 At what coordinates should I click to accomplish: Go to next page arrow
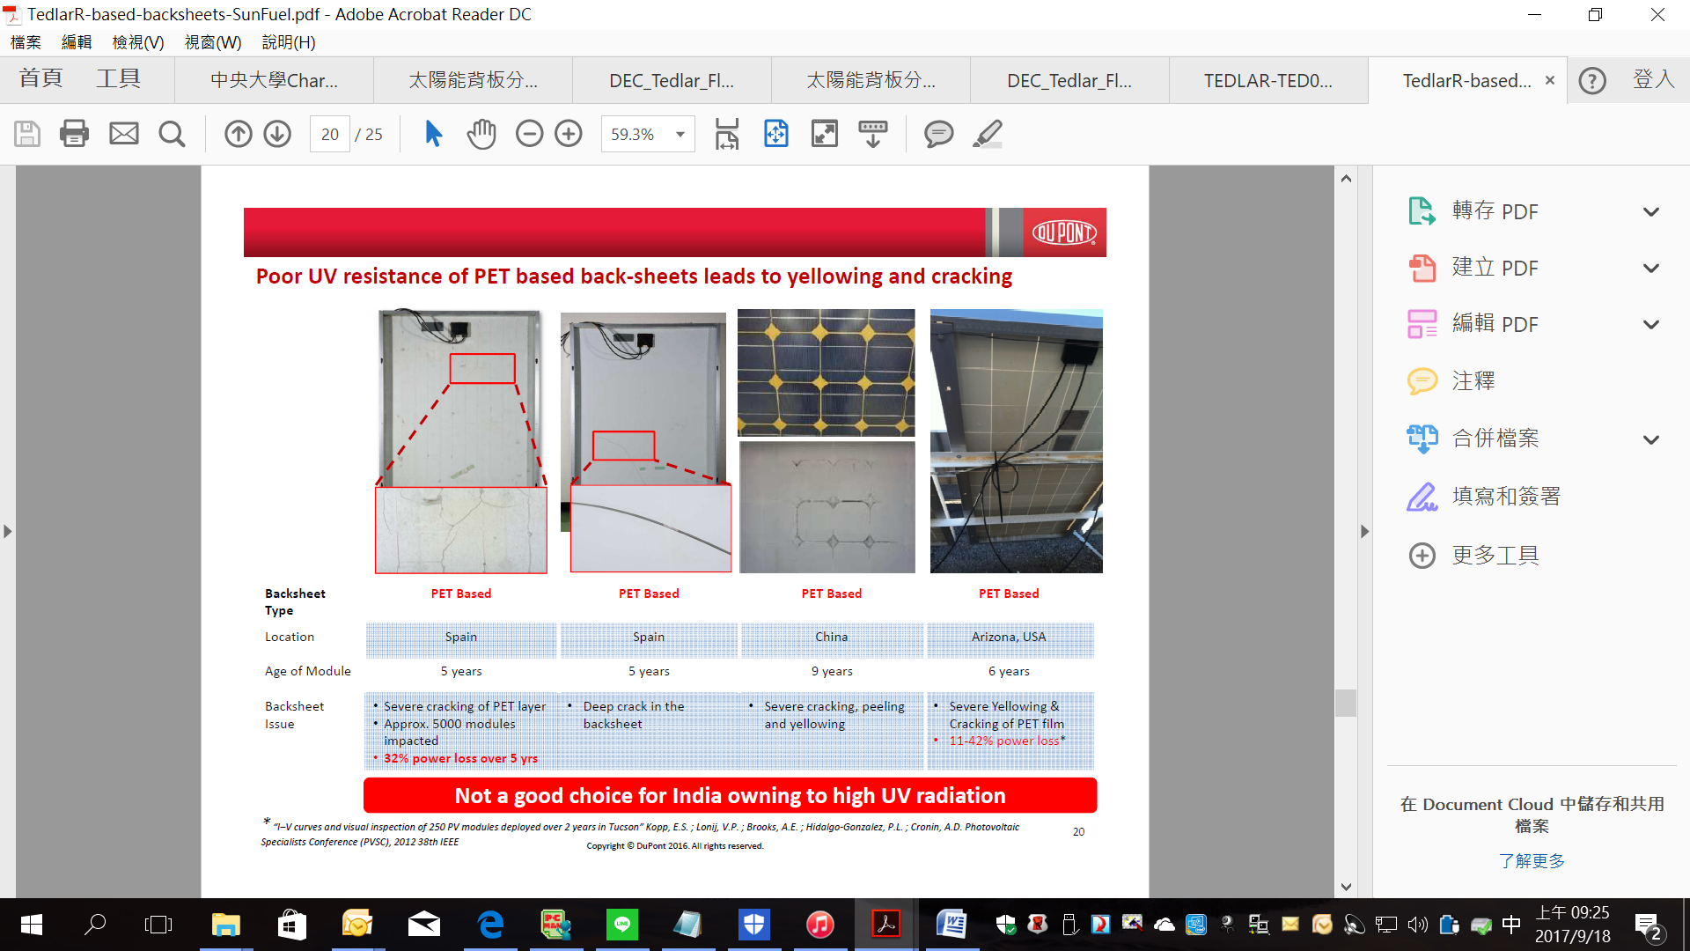pyautogui.click(x=277, y=134)
